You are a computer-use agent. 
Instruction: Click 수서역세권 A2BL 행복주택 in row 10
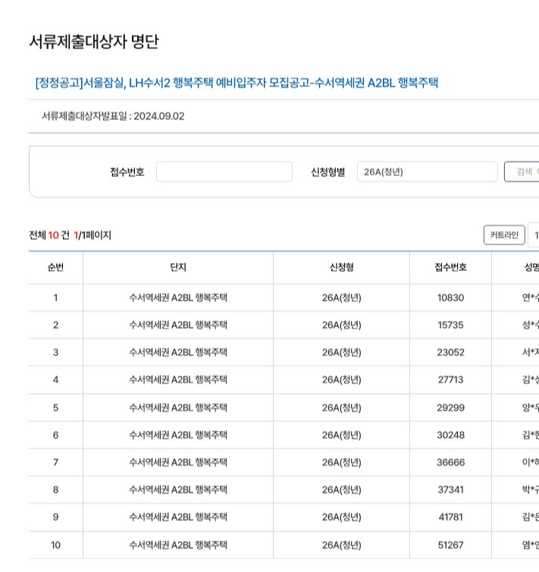(178, 545)
